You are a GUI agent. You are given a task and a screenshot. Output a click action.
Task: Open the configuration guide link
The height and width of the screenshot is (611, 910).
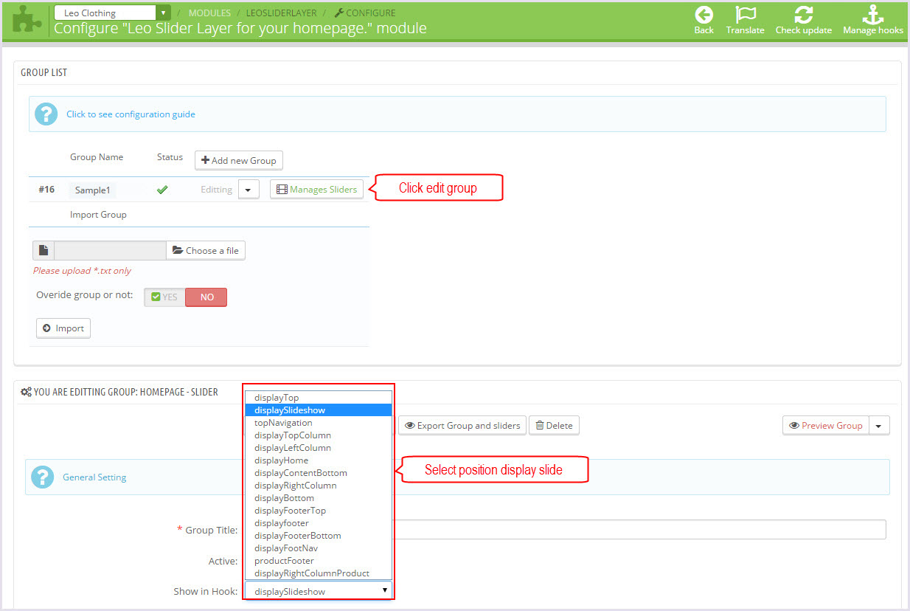(x=131, y=114)
